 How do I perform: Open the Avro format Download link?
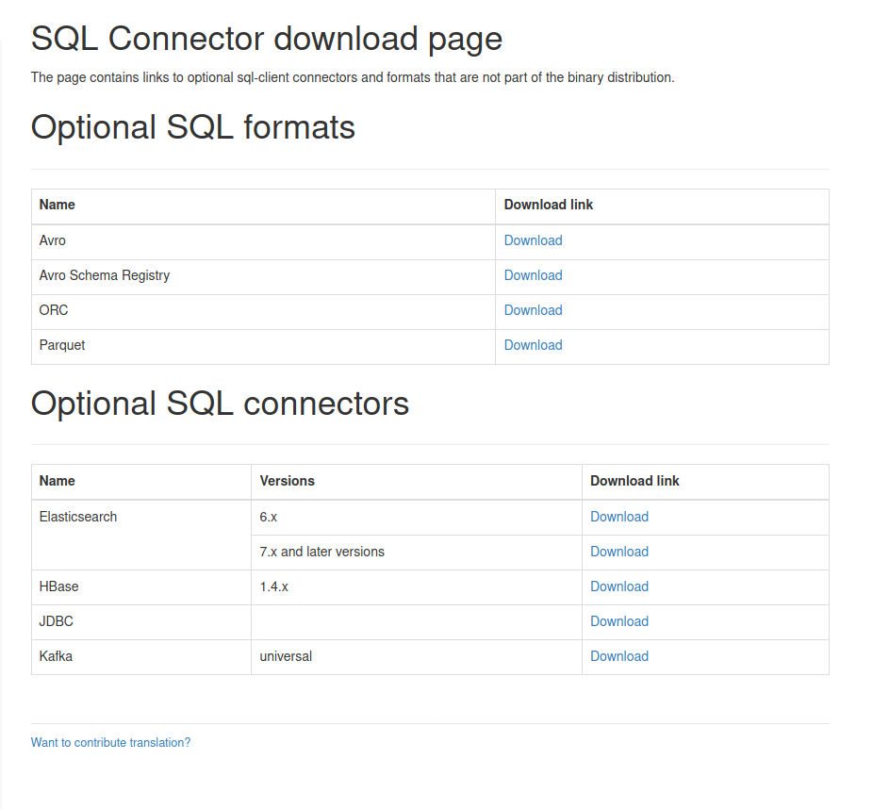(x=533, y=240)
